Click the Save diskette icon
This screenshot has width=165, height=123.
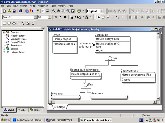pos(14,11)
